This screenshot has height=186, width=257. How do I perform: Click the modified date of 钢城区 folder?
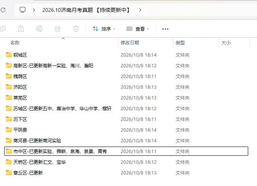coord(139,55)
